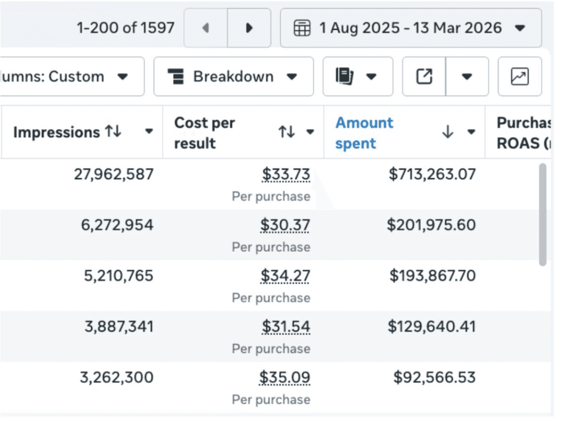Go to the previous page of results
The width and height of the screenshot is (561, 444).
click(x=206, y=28)
